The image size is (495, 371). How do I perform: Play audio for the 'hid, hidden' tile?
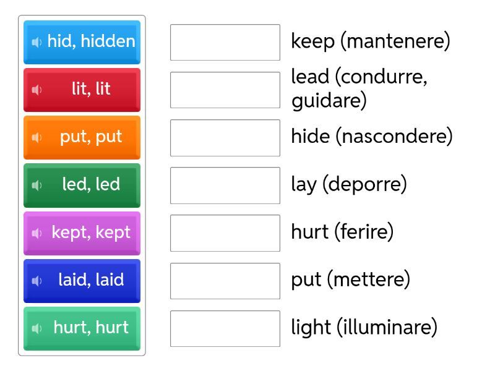click(x=37, y=42)
